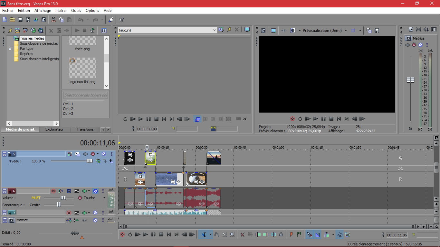Cut selection with the scissors icon
This screenshot has width=440, height=247.
click(x=53, y=20)
